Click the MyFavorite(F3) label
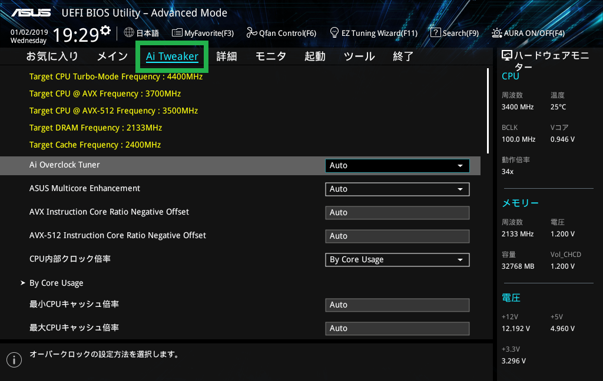This screenshot has height=381, width=603. [x=209, y=33]
